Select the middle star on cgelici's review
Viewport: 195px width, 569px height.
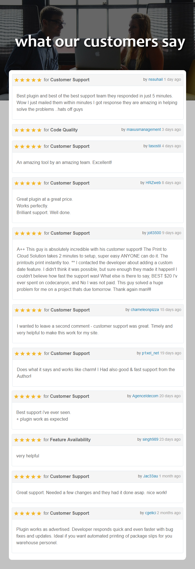coord(28,513)
